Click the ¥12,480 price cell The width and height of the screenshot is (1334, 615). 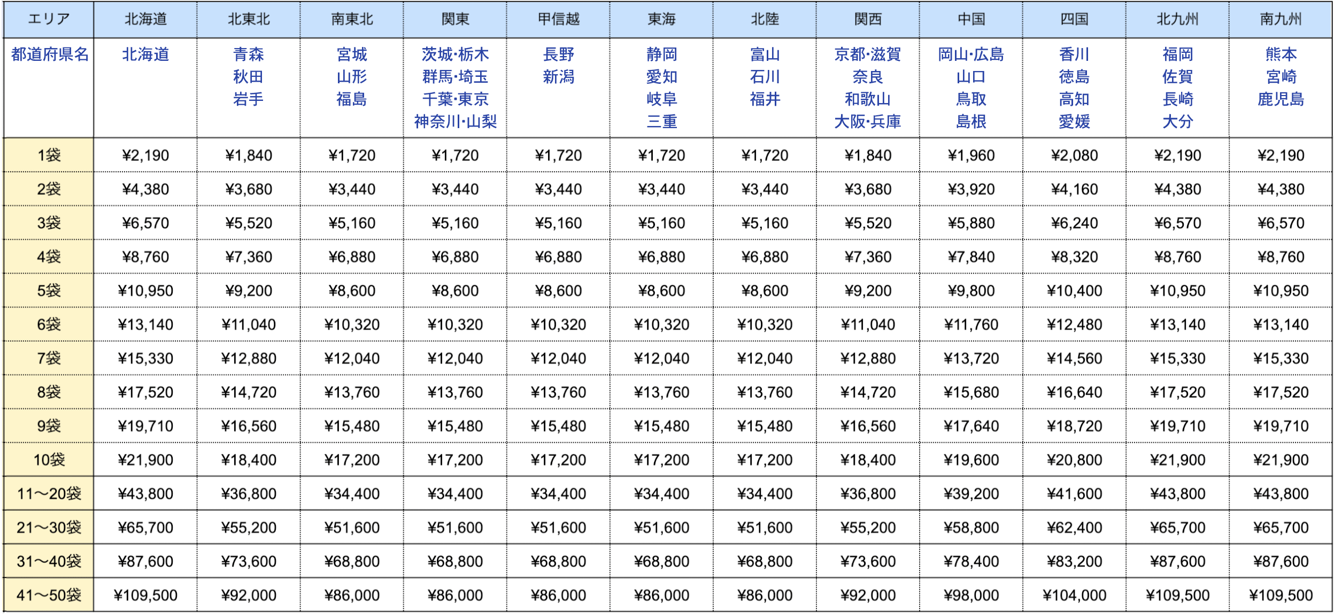tap(1074, 325)
